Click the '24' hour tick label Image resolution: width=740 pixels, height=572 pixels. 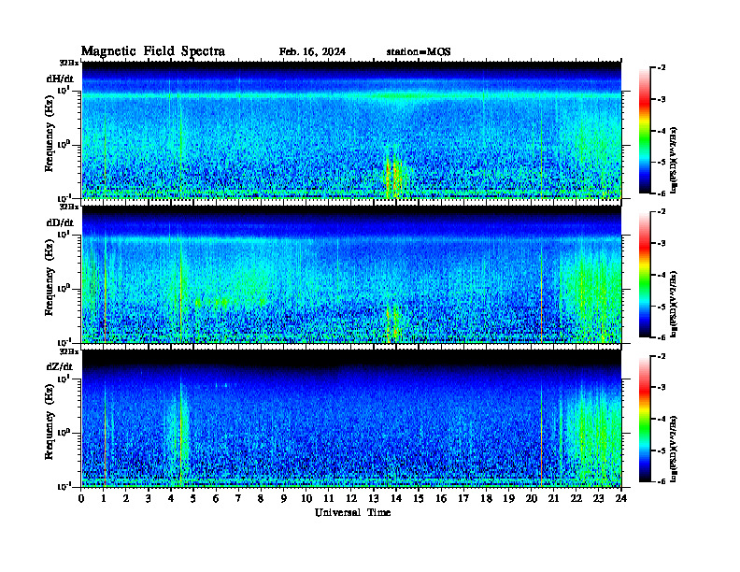[621, 499]
